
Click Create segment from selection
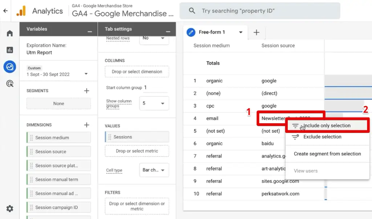327,154
